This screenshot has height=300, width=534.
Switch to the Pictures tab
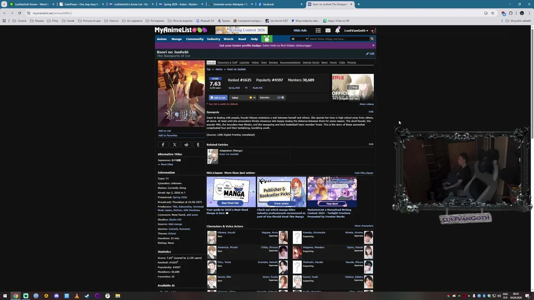click(x=352, y=62)
